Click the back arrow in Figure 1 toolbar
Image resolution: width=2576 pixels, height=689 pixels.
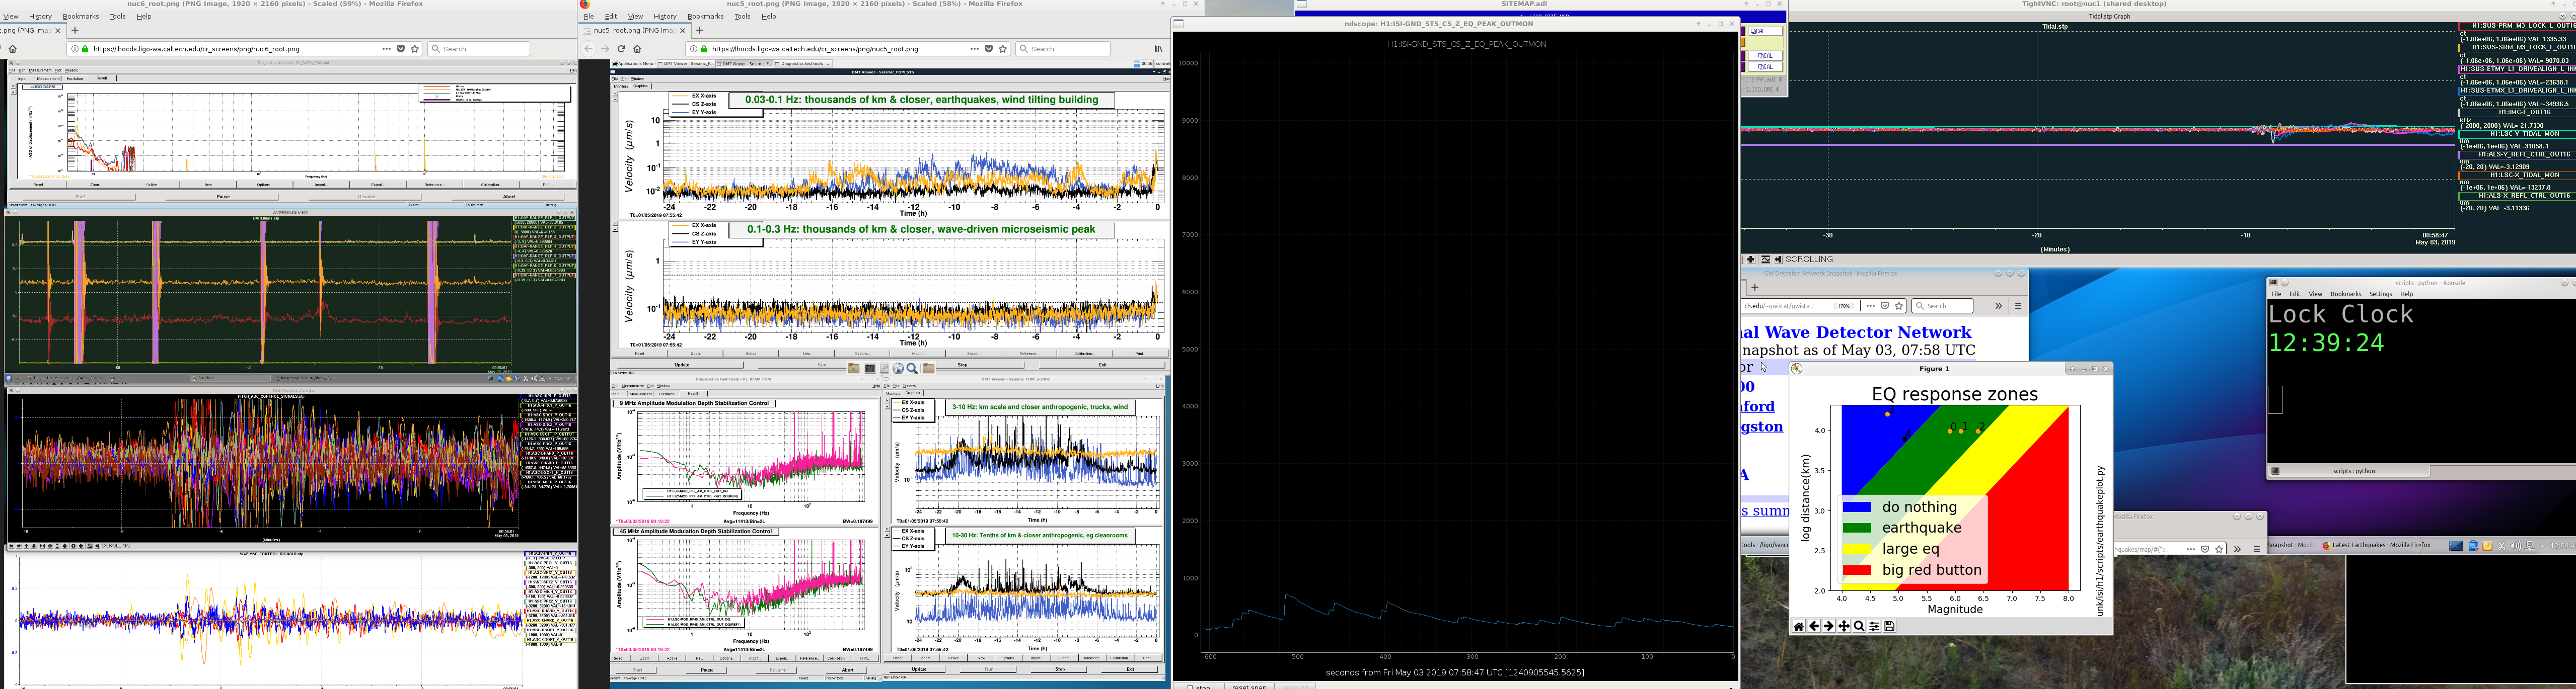[x=1814, y=626]
